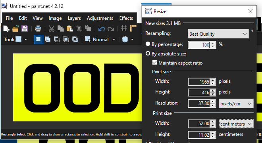Viewport: 262px width, 143px height.
Task: Click the Print icon
Action: (38, 29)
